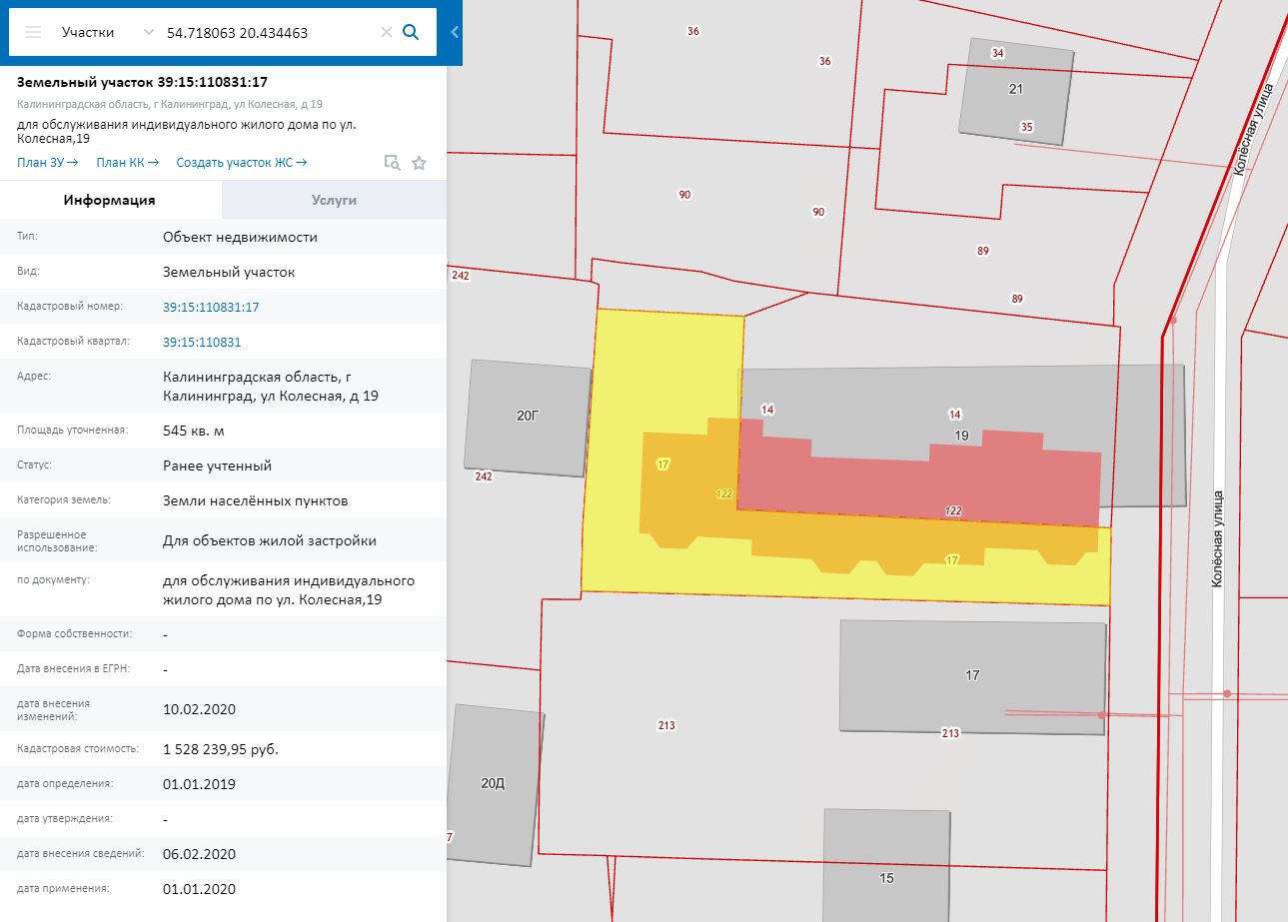1288x922 pixels.
Task: Click gray building 21 on the map
Action: point(1015,90)
